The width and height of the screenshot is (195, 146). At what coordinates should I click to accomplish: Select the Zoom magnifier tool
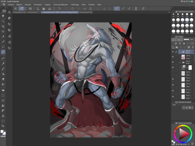click(3, 21)
